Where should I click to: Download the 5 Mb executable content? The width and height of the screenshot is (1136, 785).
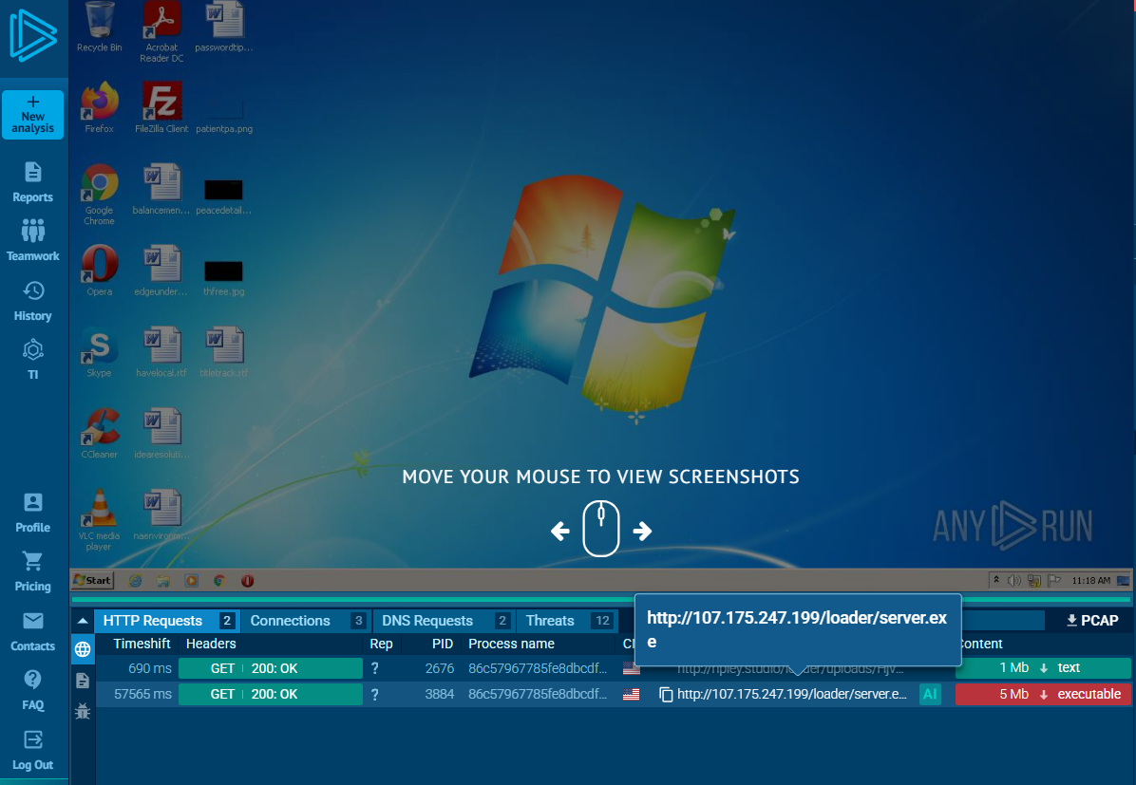pos(1043,695)
